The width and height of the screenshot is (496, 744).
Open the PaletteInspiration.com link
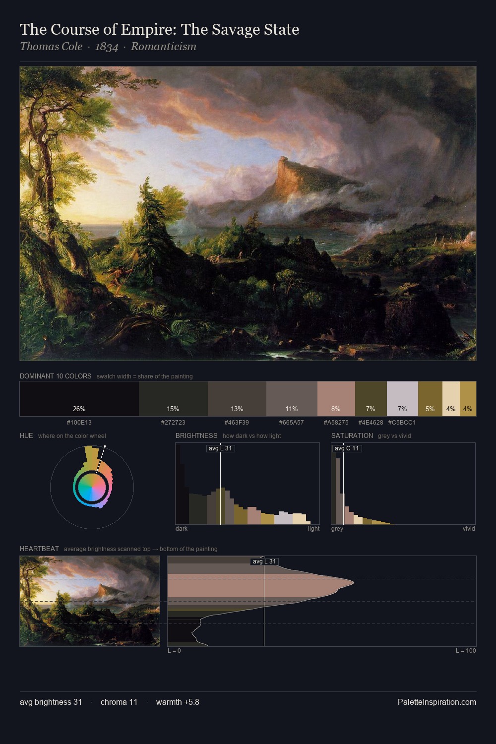click(x=437, y=702)
